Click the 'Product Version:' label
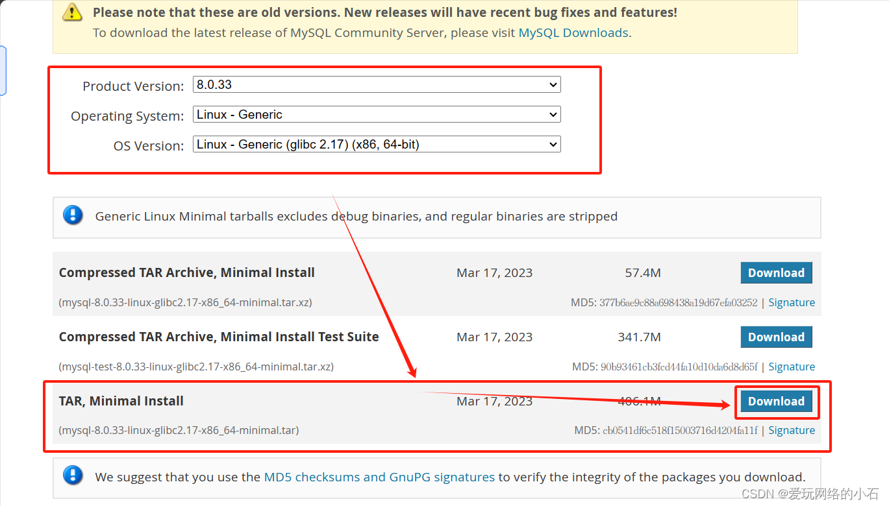The height and width of the screenshot is (506, 889). pos(133,86)
